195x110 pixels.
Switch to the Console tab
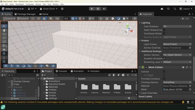pos(61,71)
